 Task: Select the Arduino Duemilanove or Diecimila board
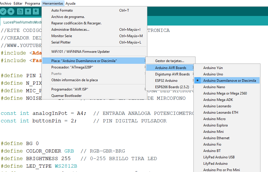227,81
